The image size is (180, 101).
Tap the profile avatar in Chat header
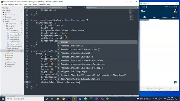click(175, 11)
